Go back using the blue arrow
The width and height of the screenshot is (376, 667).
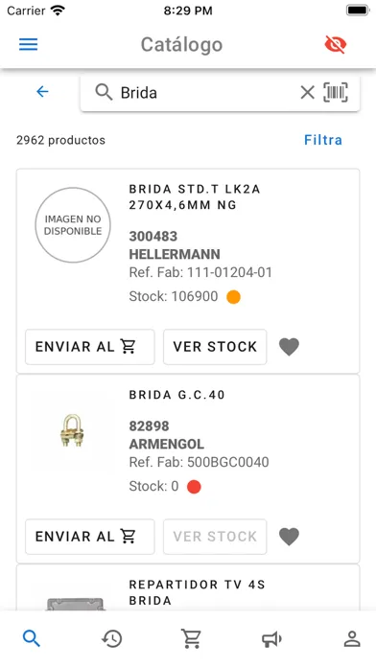42,91
